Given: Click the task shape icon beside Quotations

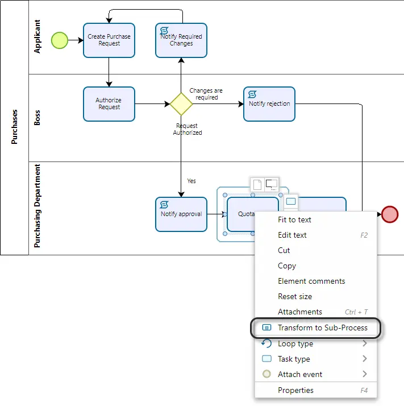Looking at the screenshot, I should [291, 201].
